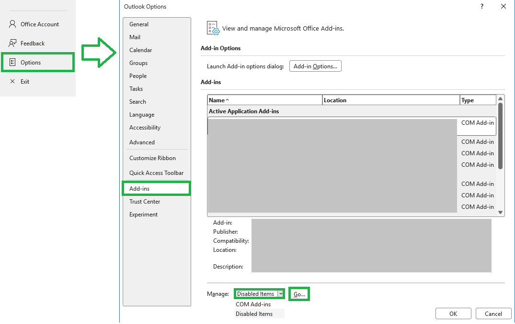Click the 'Description:' detail label
Viewport: 515px width, 324px height.
[228, 267]
